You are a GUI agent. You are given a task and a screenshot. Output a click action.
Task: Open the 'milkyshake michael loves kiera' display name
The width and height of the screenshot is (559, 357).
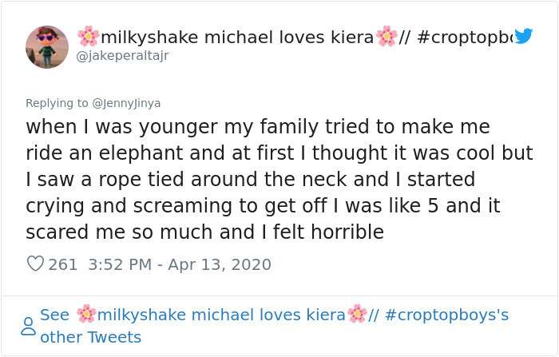pos(237,37)
